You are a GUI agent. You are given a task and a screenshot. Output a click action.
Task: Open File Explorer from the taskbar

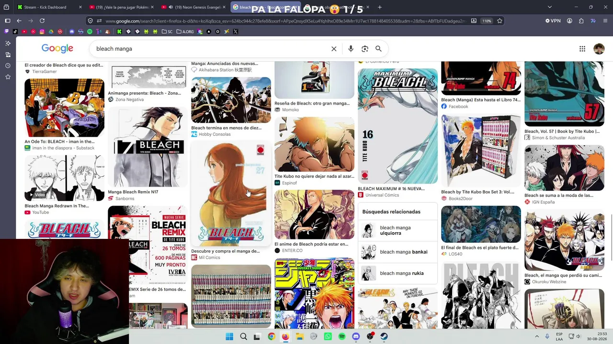coord(300,336)
